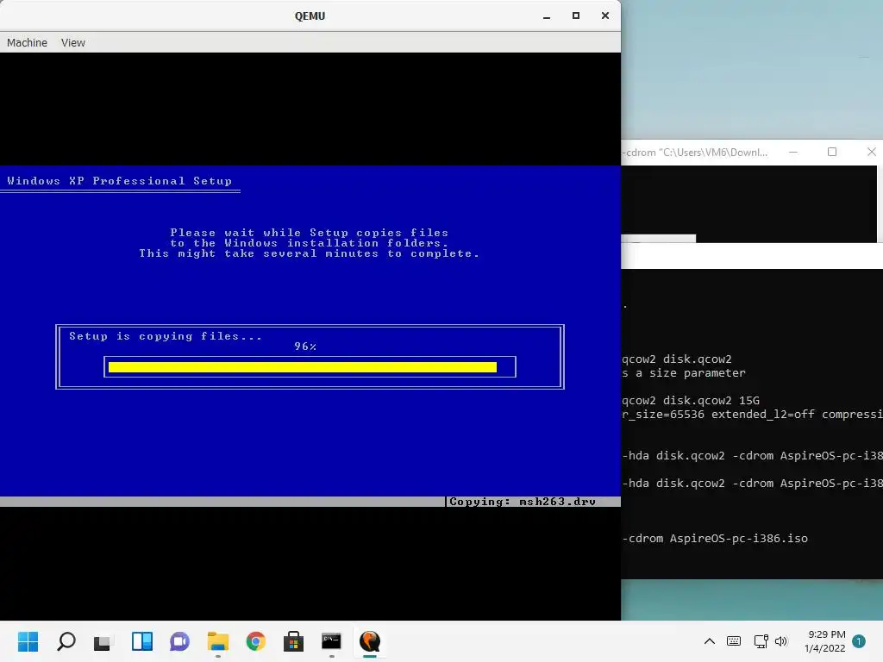Click 'Windows XP Professional Setup' heading
This screenshot has width=883, height=662.
coord(119,181)
